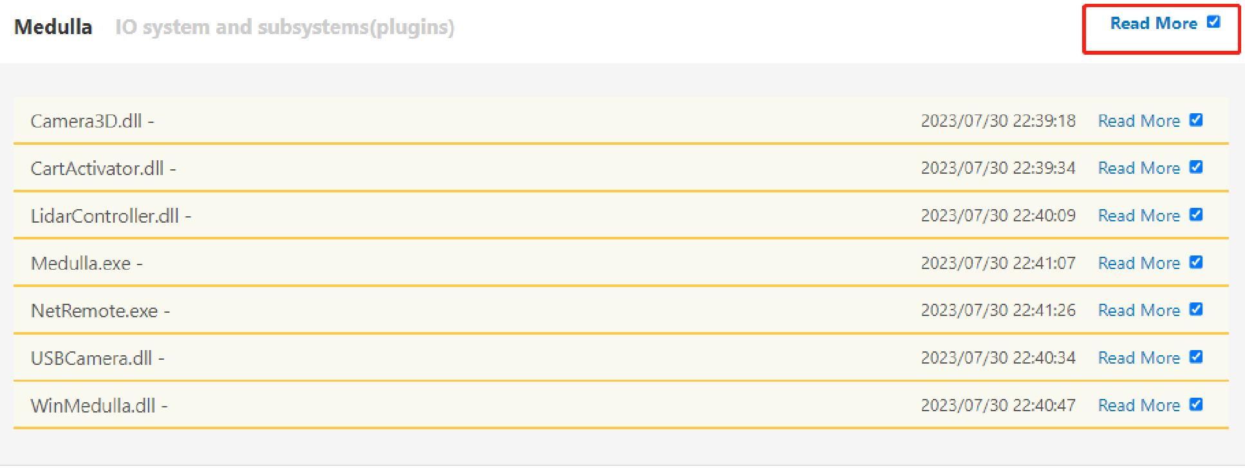Follow Read More link for LidarController.dll
Image resolution: width=1245 pixels, height=473 pixels.
(1139, 216)
